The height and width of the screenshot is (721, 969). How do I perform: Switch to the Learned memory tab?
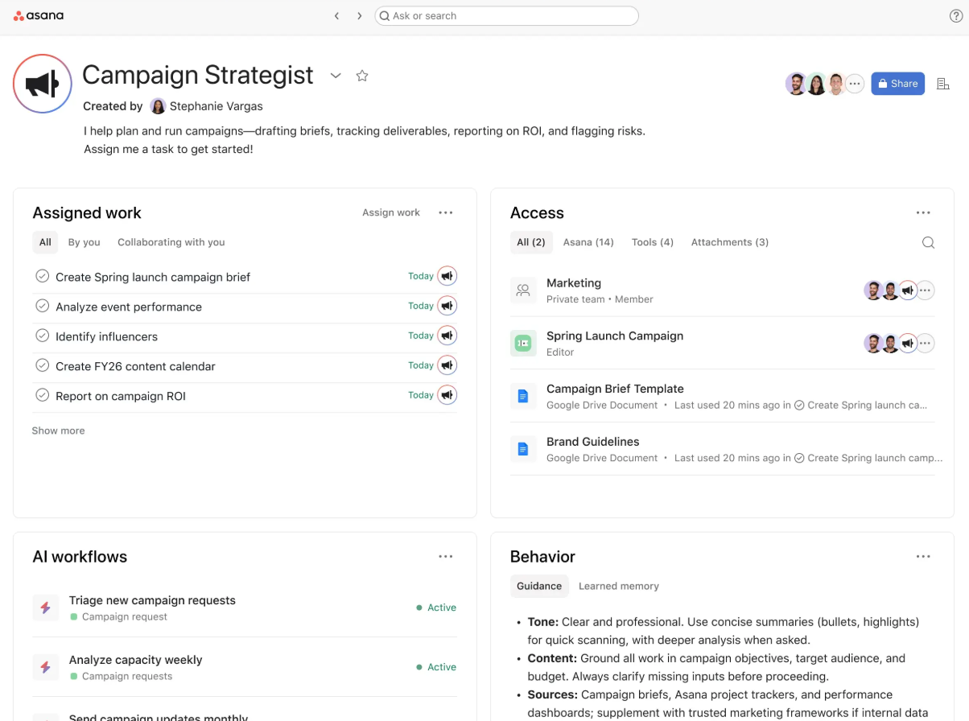click(618, 586)
